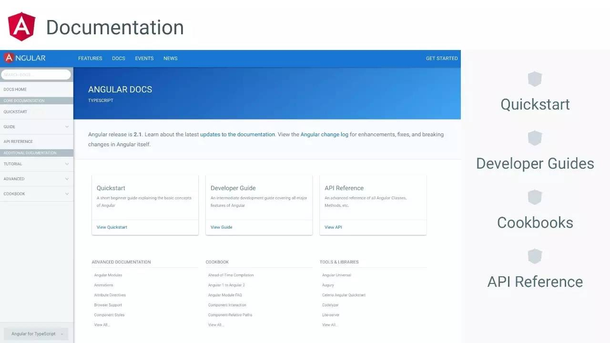Open the Ahead-of-Time Compilation link

[231, 275]
